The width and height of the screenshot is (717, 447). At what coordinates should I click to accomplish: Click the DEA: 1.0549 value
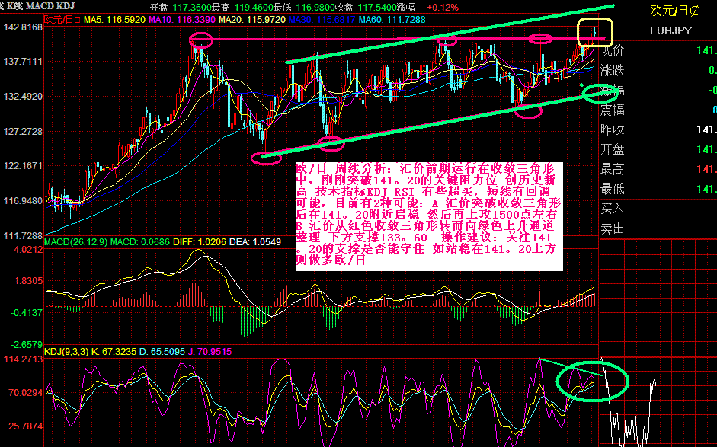pyautogui.click(x=254, y=242)
